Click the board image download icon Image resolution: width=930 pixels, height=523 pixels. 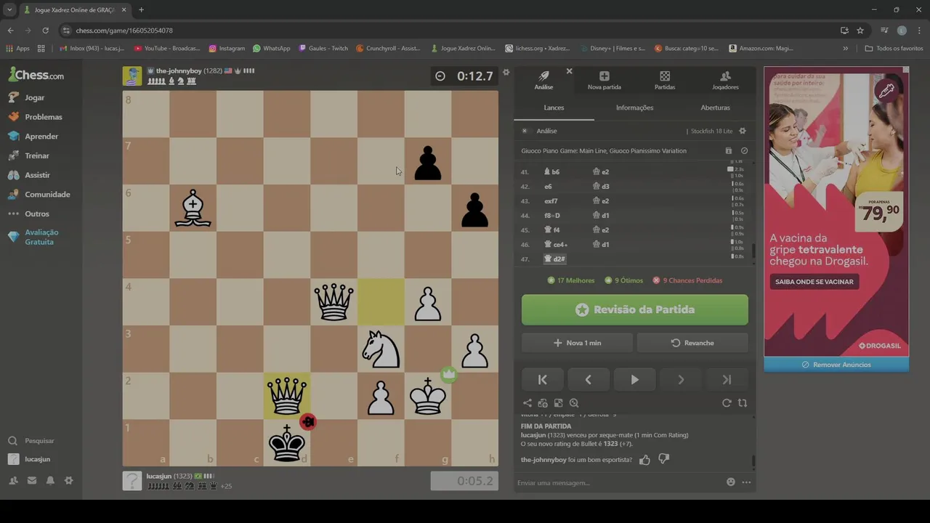pyautogui.click(x=558, y=403)
